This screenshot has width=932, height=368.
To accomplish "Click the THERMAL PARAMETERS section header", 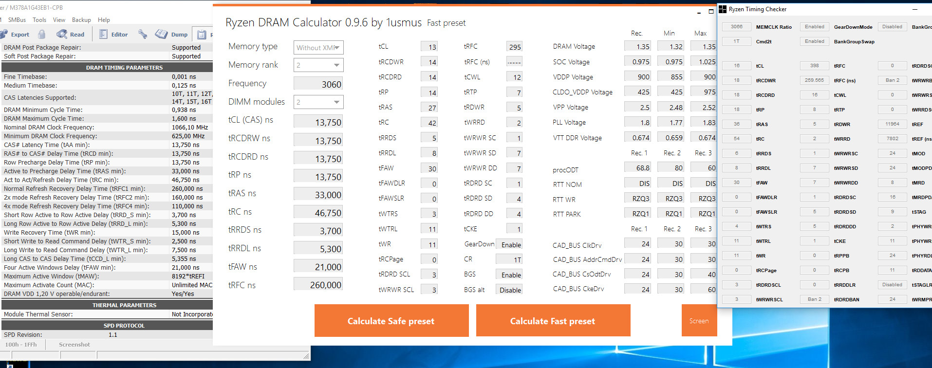I will [107, 305].
